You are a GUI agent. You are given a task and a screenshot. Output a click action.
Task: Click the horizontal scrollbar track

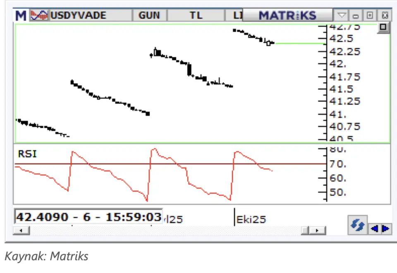pos(165,231)
